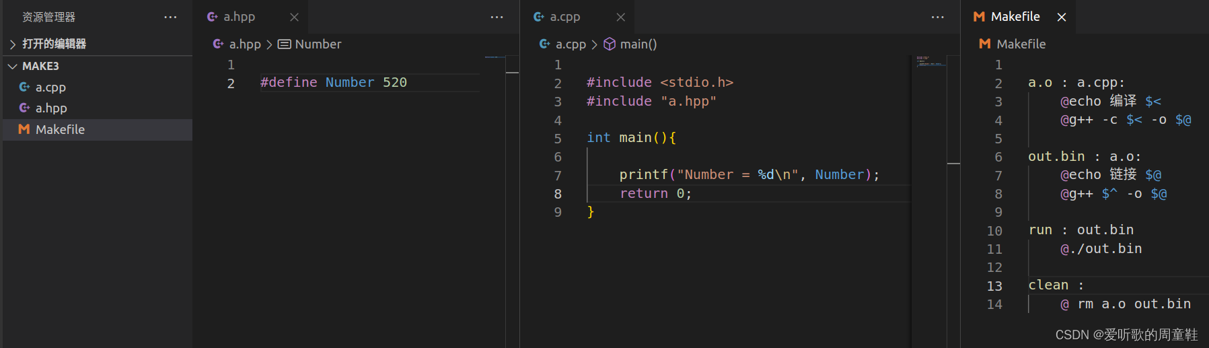1209x348 pixels.
Task: Open more actions for a.hpp editor group
Action: pyautogui.click(x=497, y=17)
